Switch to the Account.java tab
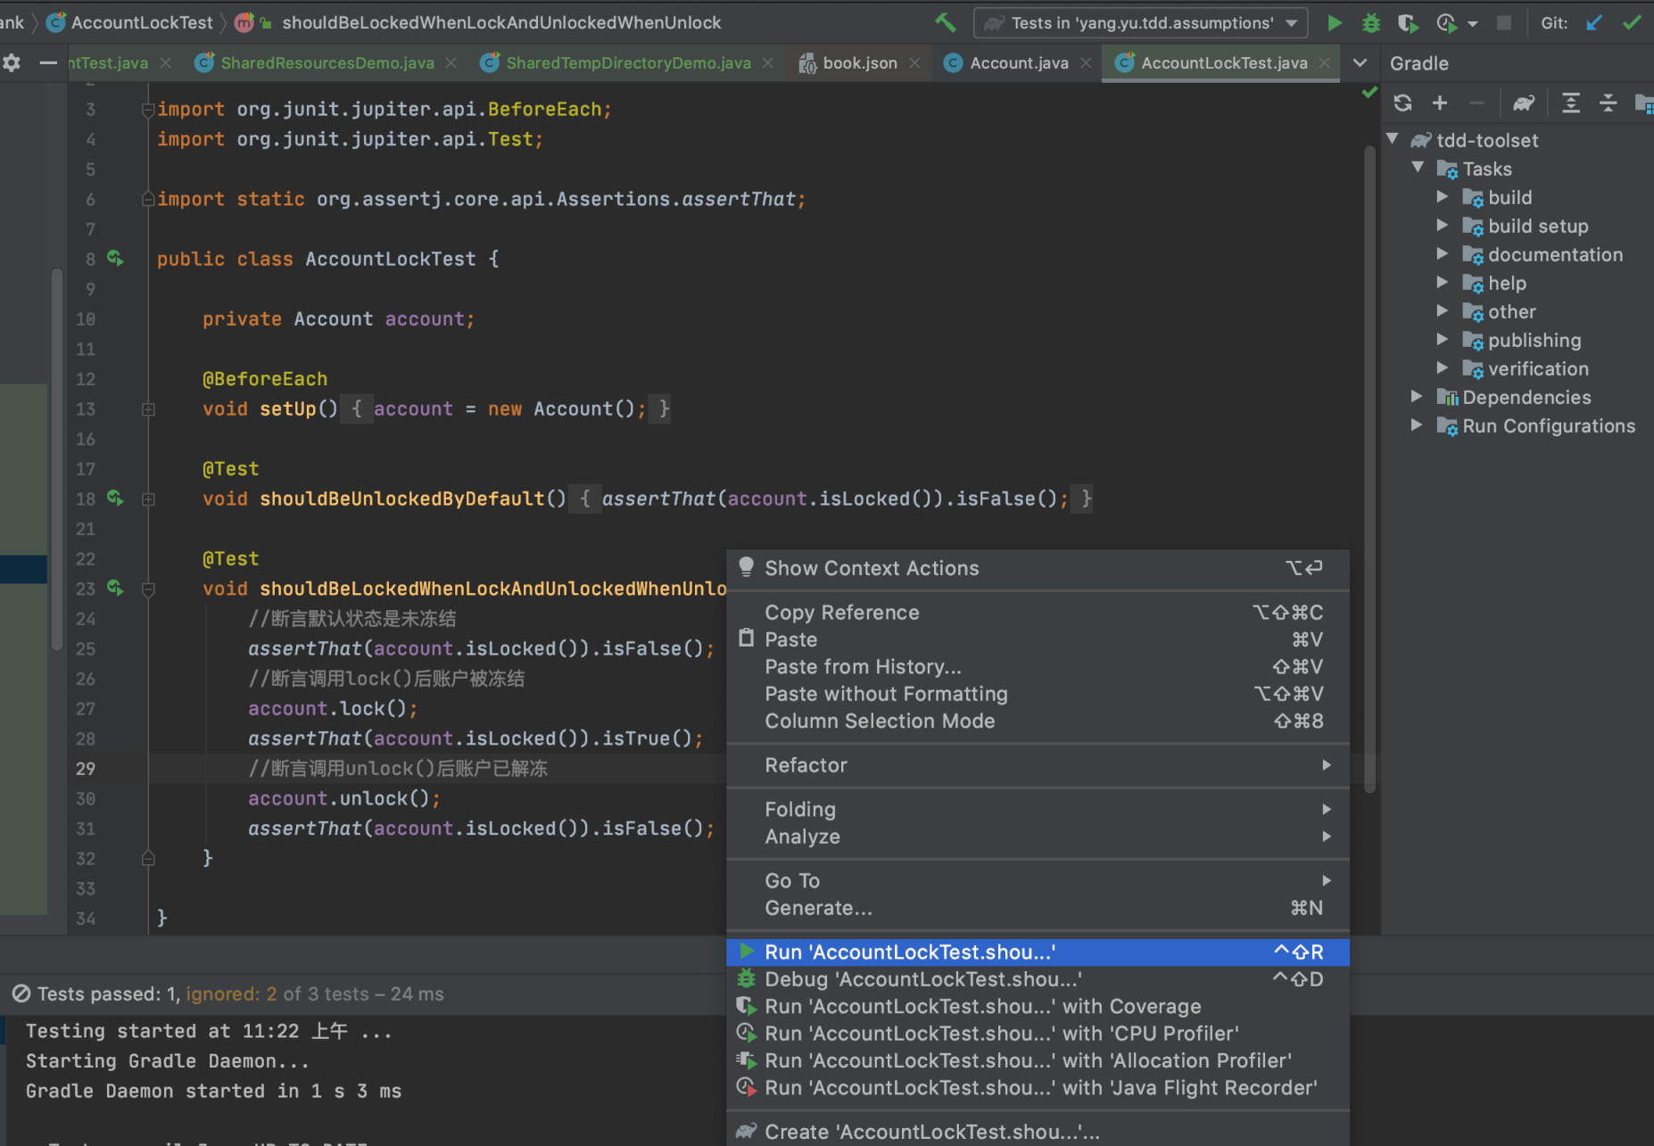 tap(1018, 63)
